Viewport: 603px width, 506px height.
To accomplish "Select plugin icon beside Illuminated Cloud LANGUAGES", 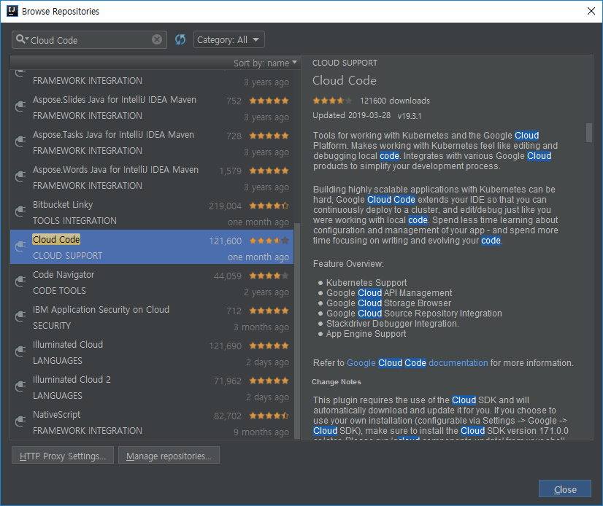I will coord(20,351).
